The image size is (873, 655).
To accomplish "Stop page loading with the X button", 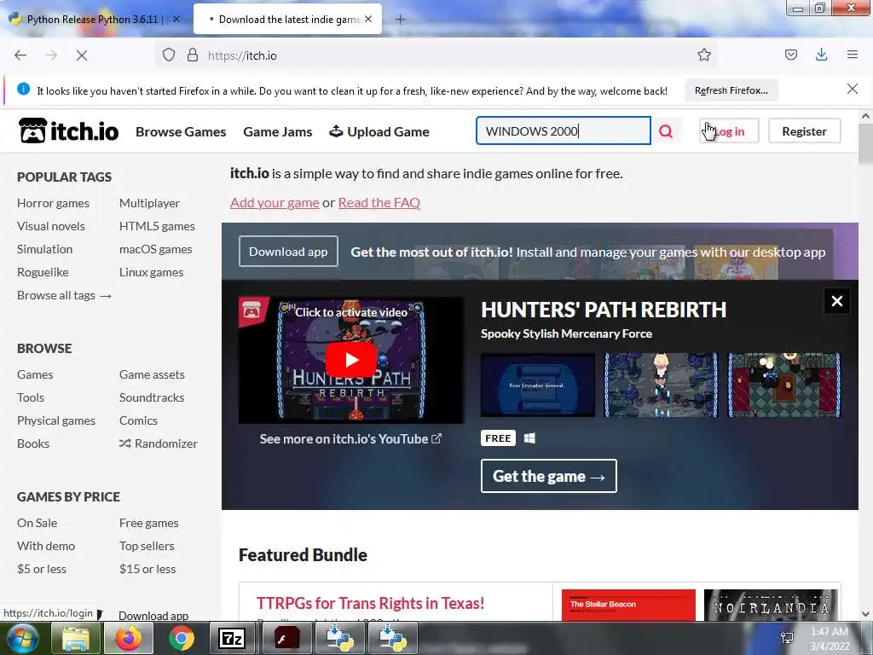I will (x=82, y=55).
